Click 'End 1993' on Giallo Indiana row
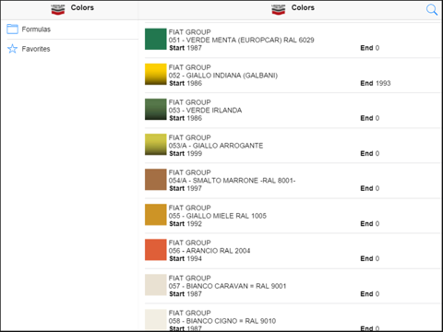443x332 pixels. click(376, 83)
